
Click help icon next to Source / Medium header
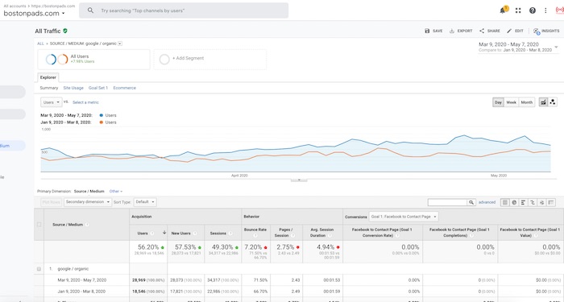click(x=87, y=225)
